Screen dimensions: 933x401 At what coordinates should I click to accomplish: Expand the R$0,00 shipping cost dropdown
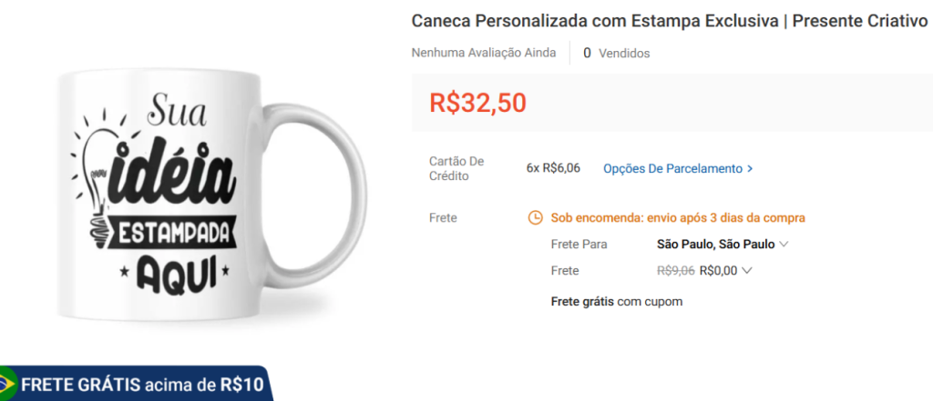[726, 271]
